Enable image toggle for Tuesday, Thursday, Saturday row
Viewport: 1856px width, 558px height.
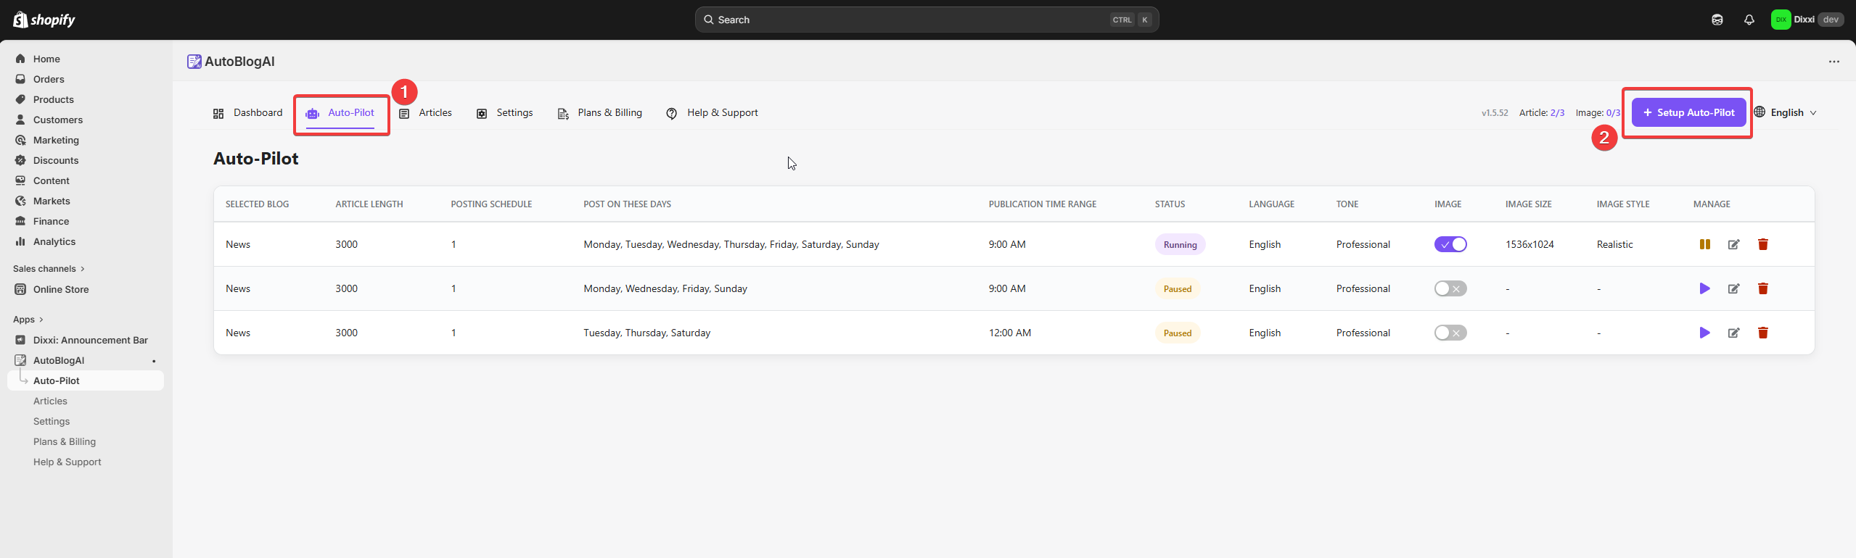(1450, 333)
